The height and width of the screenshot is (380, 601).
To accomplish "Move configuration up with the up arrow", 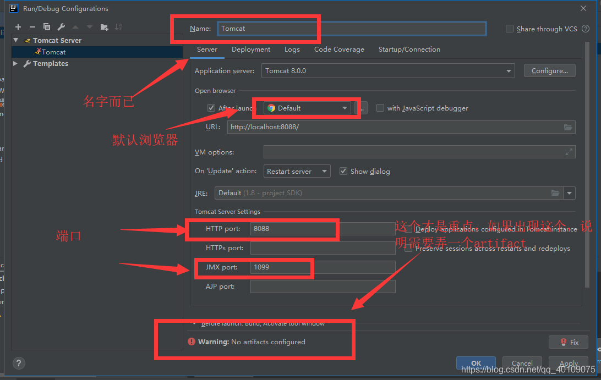I will pos(75,27).
